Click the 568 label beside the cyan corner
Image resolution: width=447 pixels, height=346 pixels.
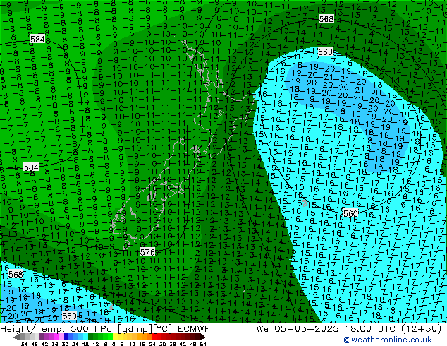coord(15,275)
